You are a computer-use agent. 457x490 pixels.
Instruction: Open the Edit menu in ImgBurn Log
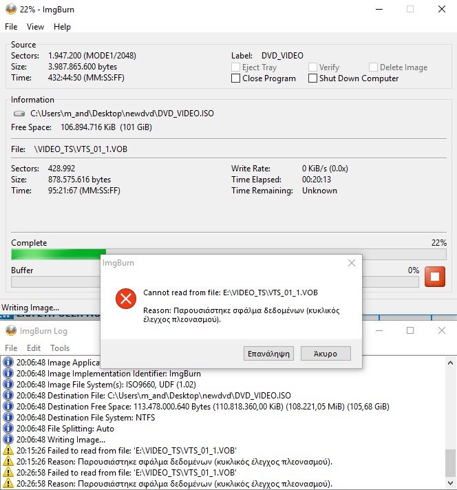(x=34, y=348)
